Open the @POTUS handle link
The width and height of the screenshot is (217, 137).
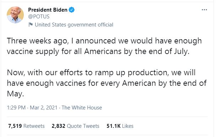39,17
